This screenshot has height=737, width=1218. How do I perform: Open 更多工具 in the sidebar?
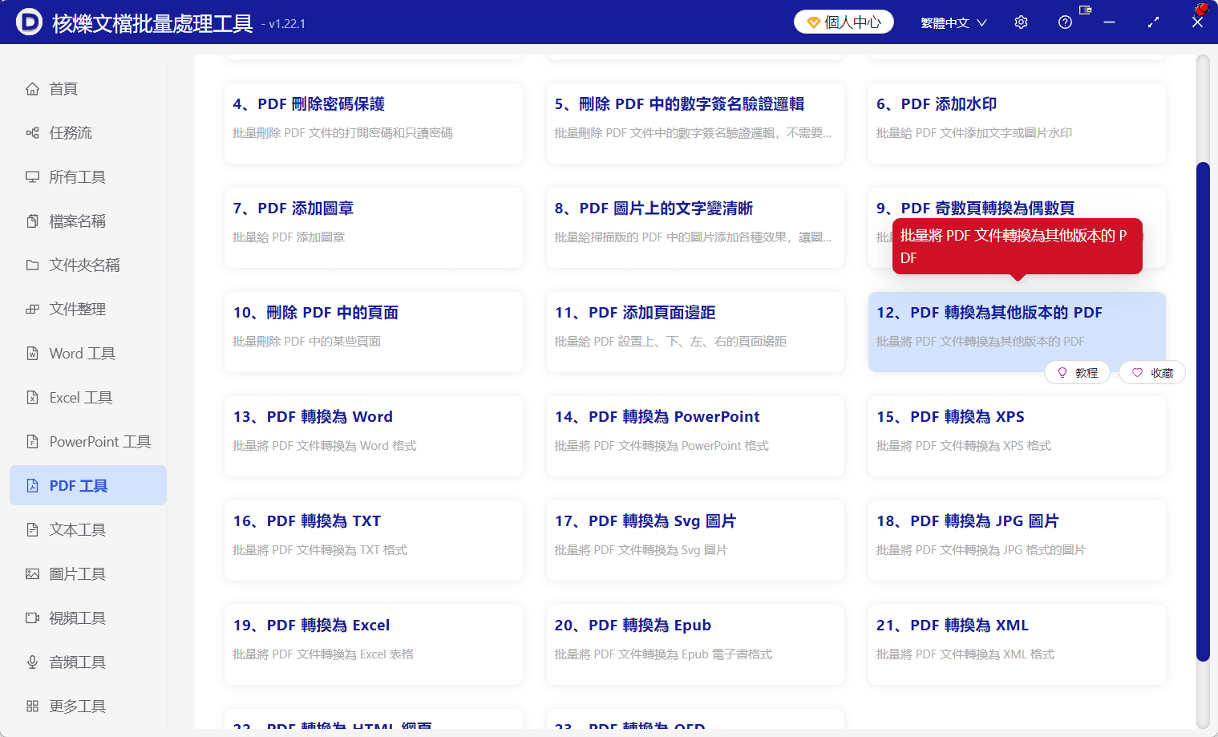click(88, 707)
